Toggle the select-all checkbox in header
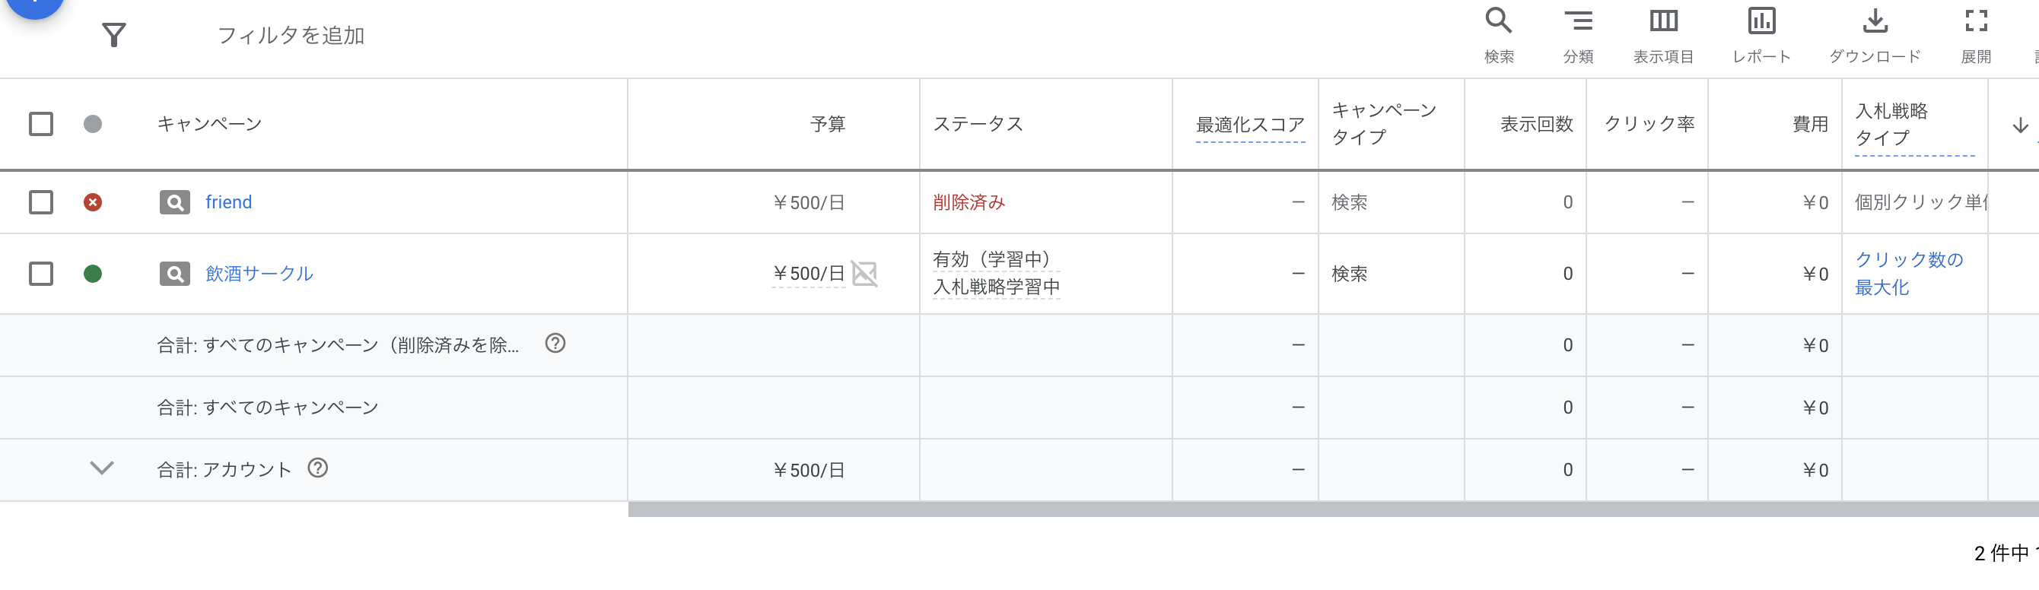 point(41,124)
